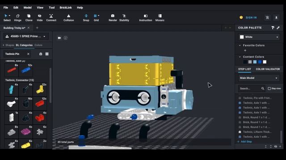This screenshot has height=160, width=286.
Task: Choose the Hinge tool
Action: click(18, 18)
